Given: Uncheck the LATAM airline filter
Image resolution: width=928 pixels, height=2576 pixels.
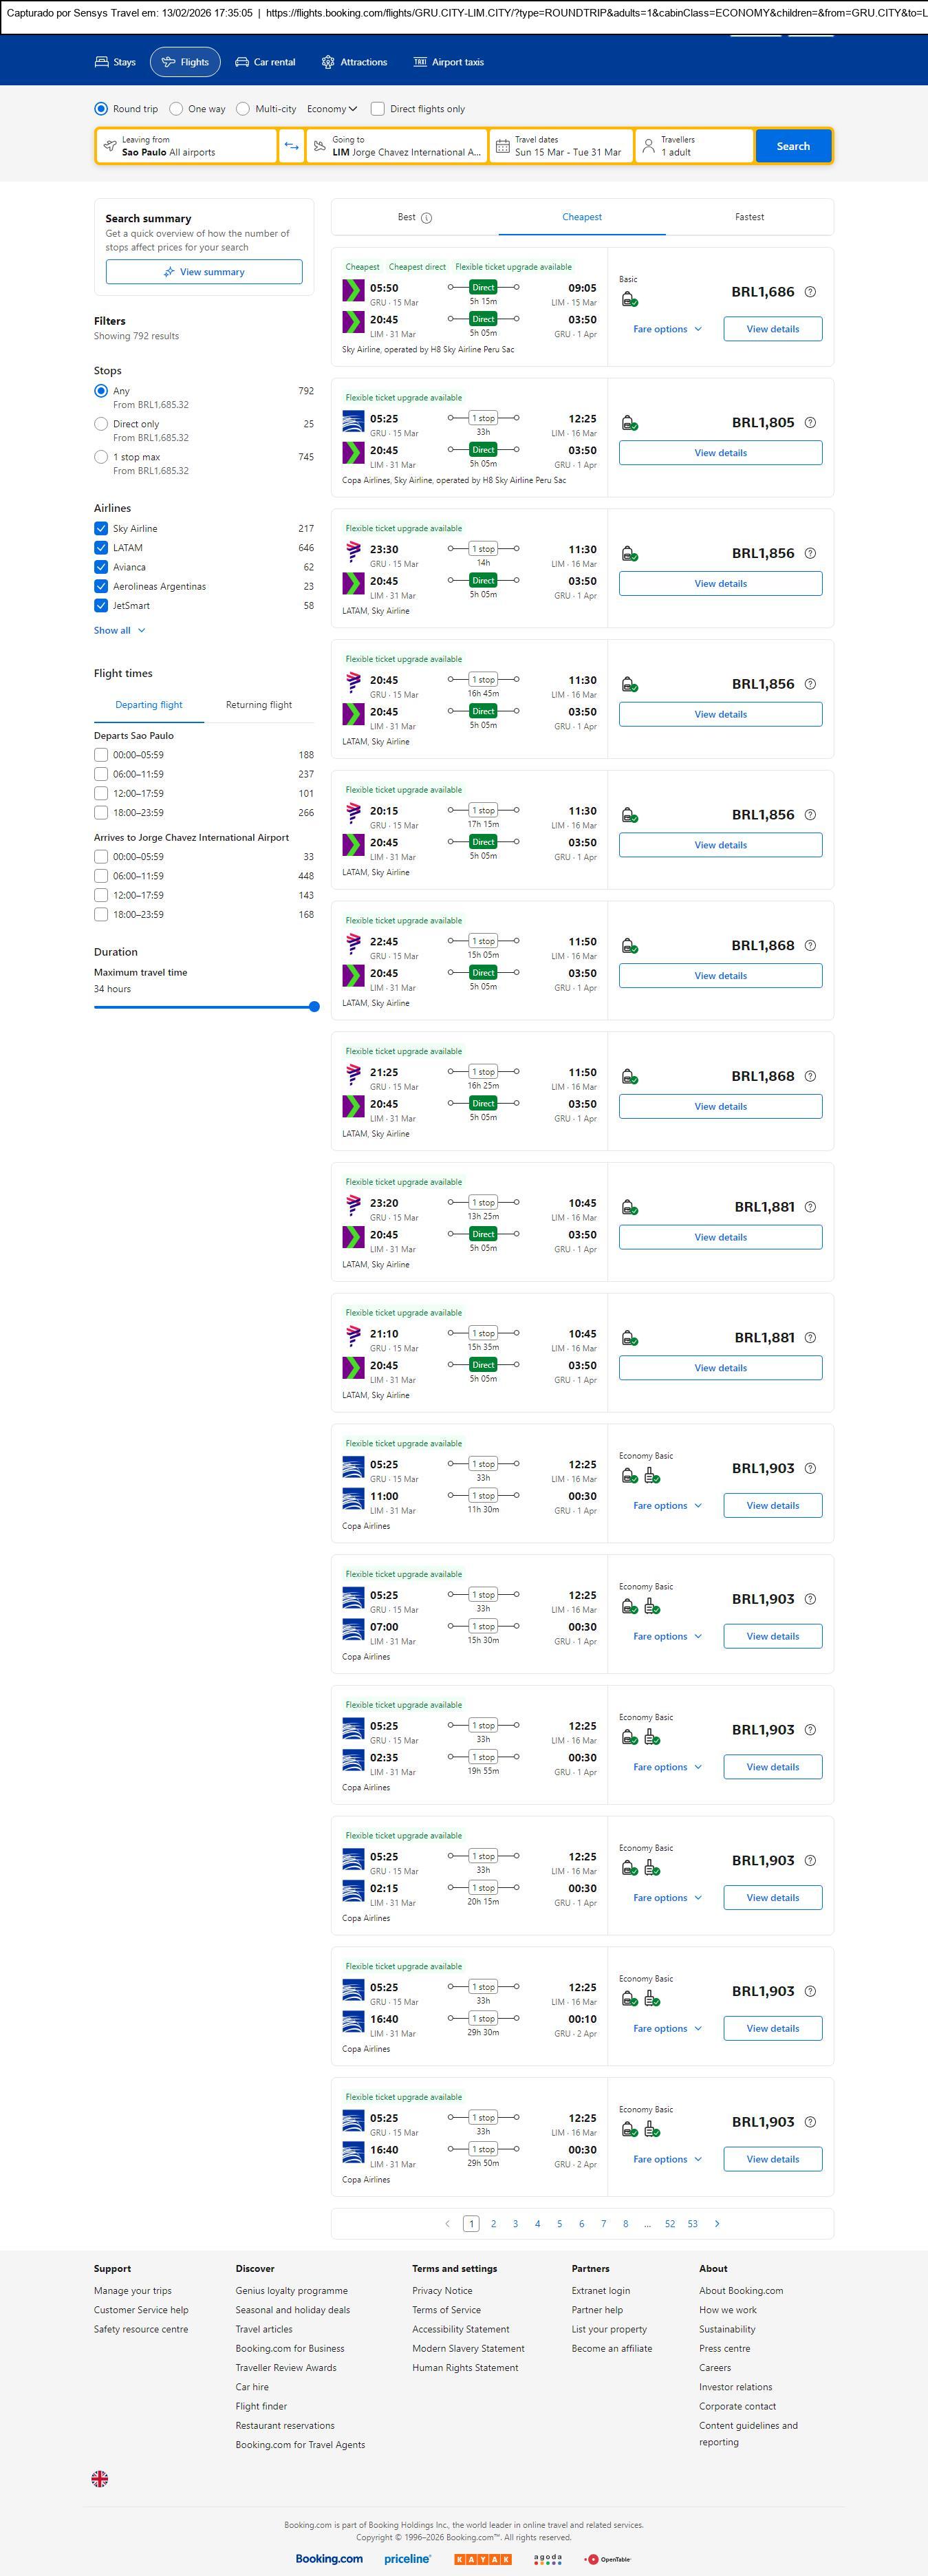Looking at the screenshot, I should (x=101, y=548).
